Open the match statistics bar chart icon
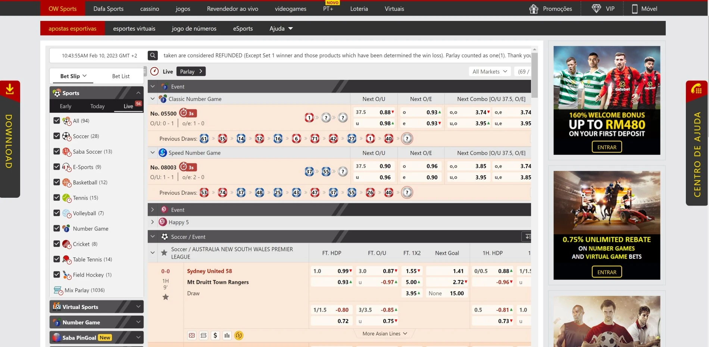 click(227, 335)
